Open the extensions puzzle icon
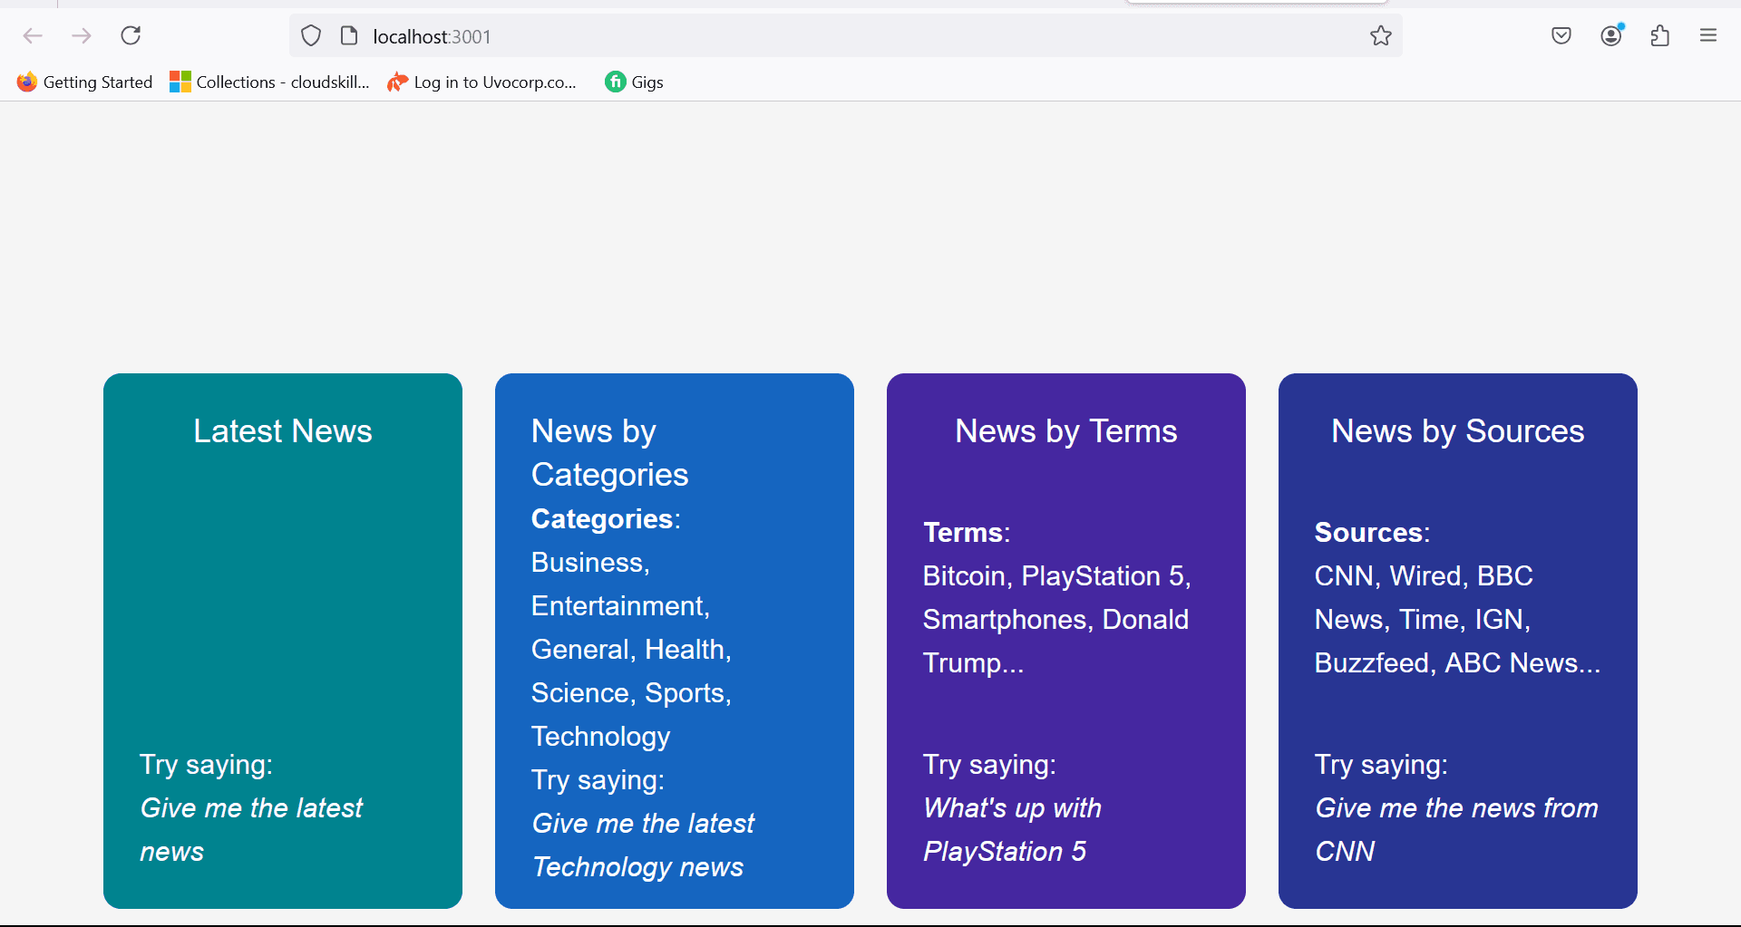Screen dimensions: 1741x927 pos(1660,36)
